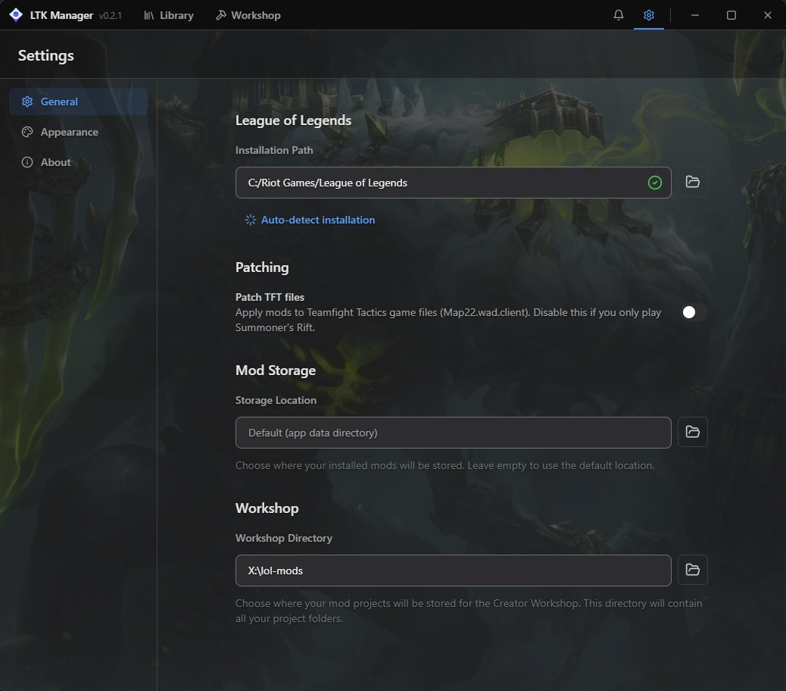
Task: Browse for mod Storage Location folder
Action: coord(692,432)
